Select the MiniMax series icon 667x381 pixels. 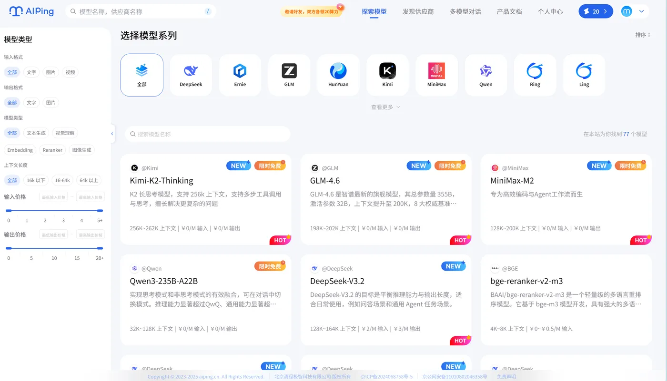pos(436,70)
